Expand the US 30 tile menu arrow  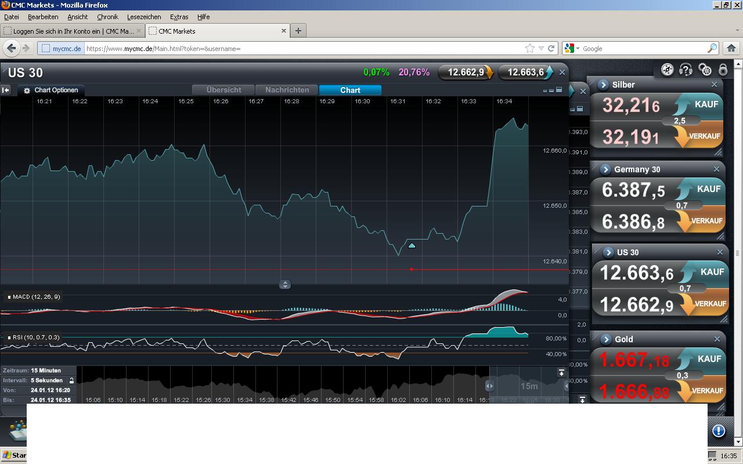[608, 252]
